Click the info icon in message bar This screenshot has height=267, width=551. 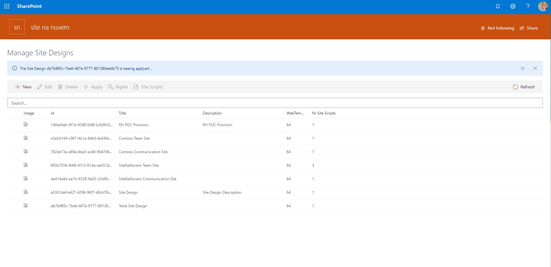coord(14,68)
